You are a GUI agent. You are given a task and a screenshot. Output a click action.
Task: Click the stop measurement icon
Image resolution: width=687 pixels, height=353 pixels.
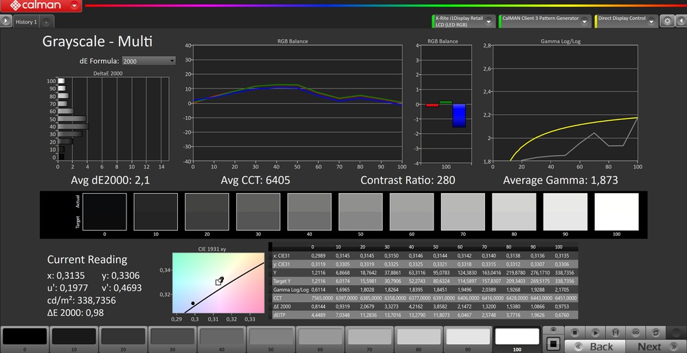point(575,332)
